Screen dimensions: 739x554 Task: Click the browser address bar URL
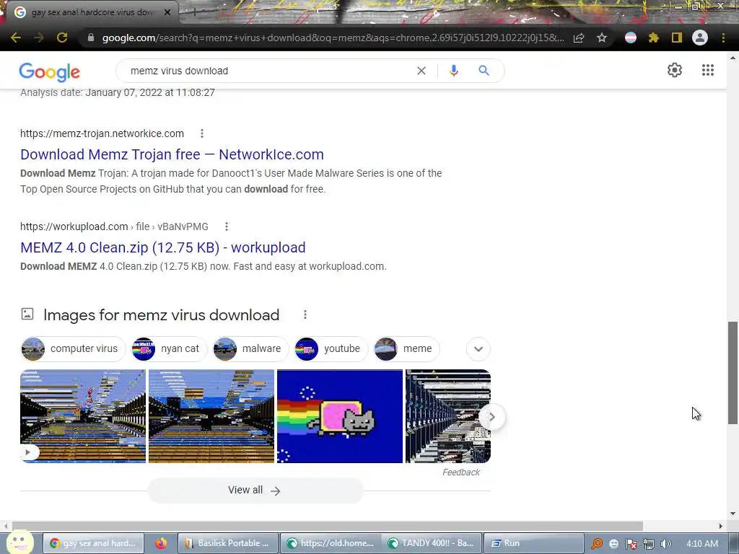(333, 38)
